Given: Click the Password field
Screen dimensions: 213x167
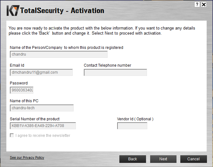Looking at the screenshot, I should 22,90.
